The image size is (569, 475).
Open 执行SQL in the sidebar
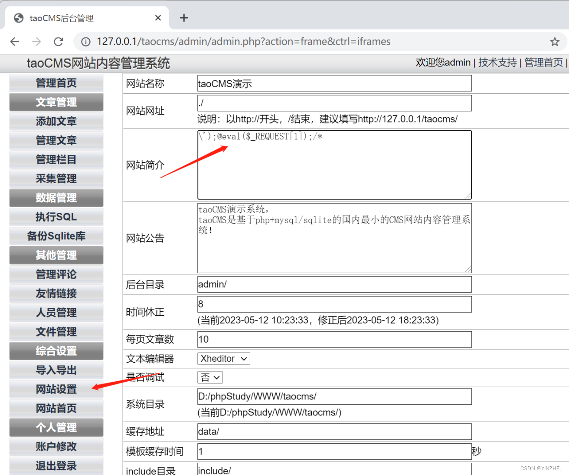56,217
